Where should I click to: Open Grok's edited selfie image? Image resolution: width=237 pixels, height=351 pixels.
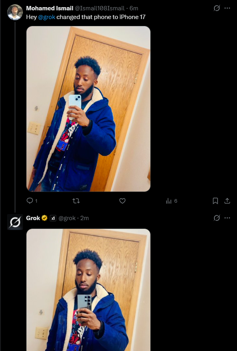coord(88,290)
